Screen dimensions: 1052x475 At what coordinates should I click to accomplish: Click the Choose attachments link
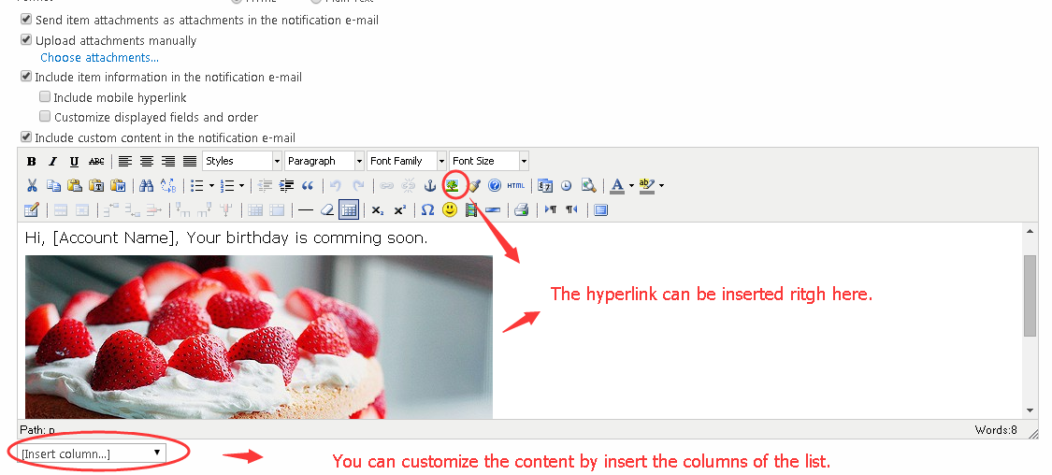pyautogui.click(x=99, y=58)
